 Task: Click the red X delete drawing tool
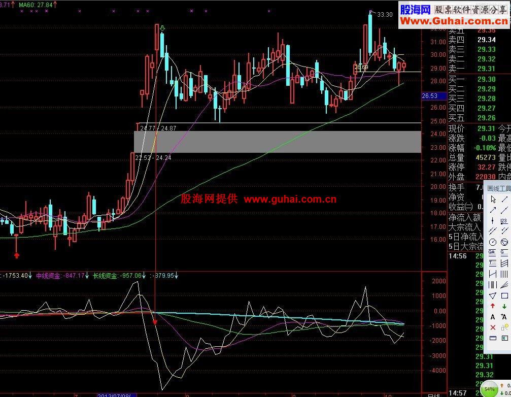493,327
